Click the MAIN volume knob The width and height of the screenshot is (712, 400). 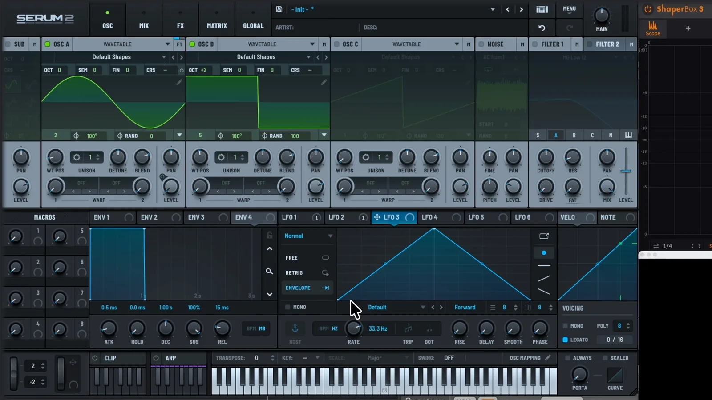coord(602,16)
